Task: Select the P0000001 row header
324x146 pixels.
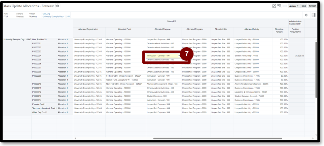Action: coord(44,43)
